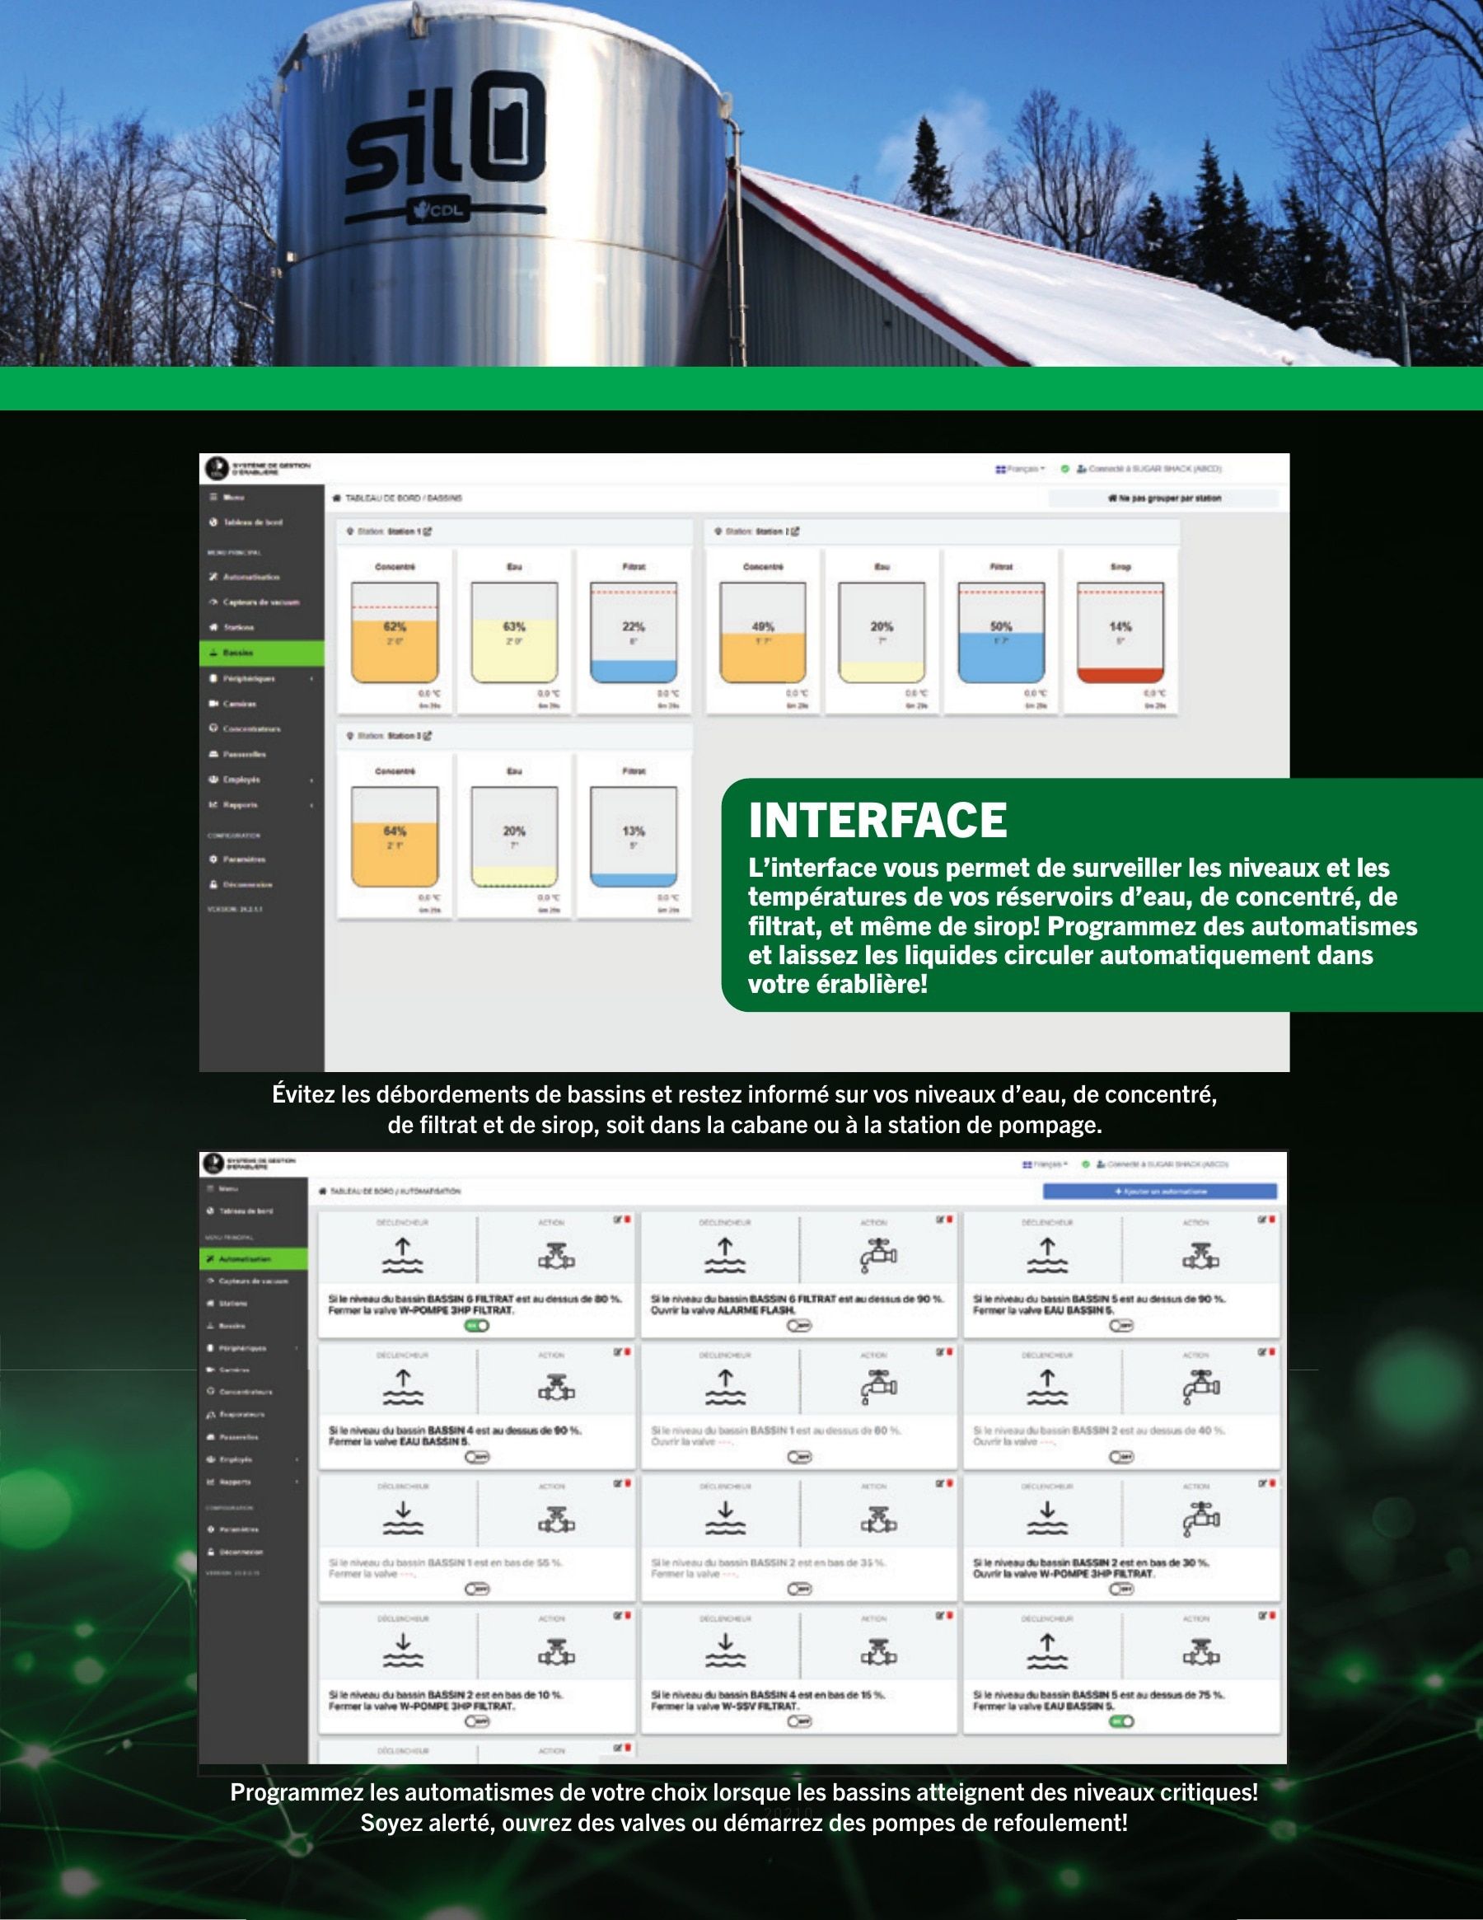This screenshot has height=1920, width=1483.
Task: Click the Station 2 Filtrat 50% level gauge
Action: click(1001, 632)
